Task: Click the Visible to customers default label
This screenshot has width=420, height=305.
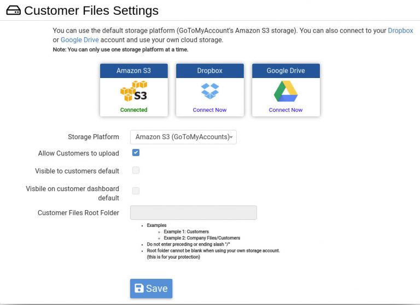Action: [x=77, y=171]
